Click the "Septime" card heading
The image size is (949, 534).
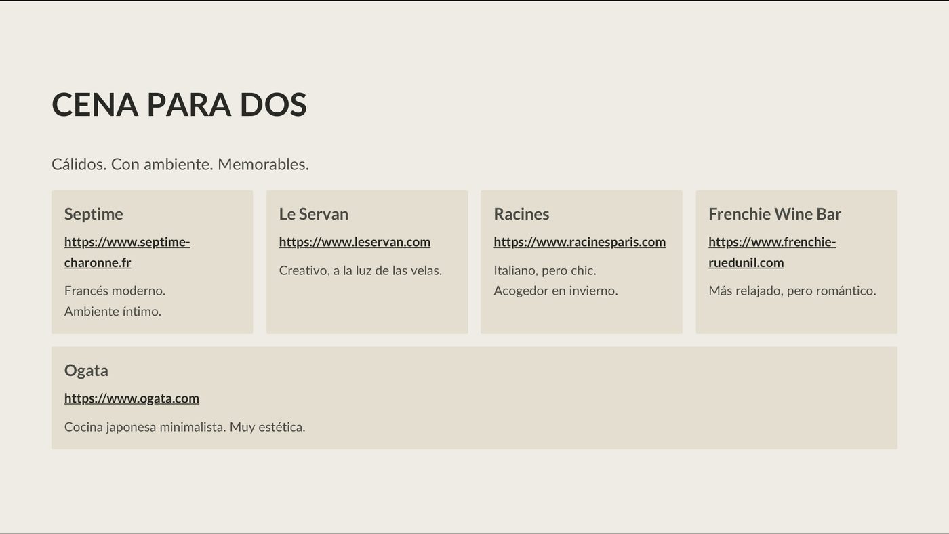click(94, 214)
